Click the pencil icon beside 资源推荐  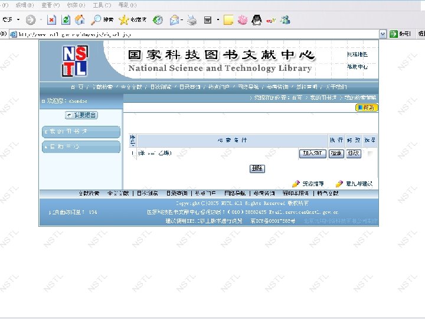(x=296, y=184)
